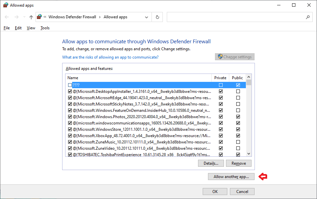Select the Microsoft.XboxApp list row

(x=156, y=136)
